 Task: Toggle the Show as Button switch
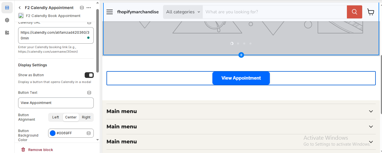click(x=89, y=75)
